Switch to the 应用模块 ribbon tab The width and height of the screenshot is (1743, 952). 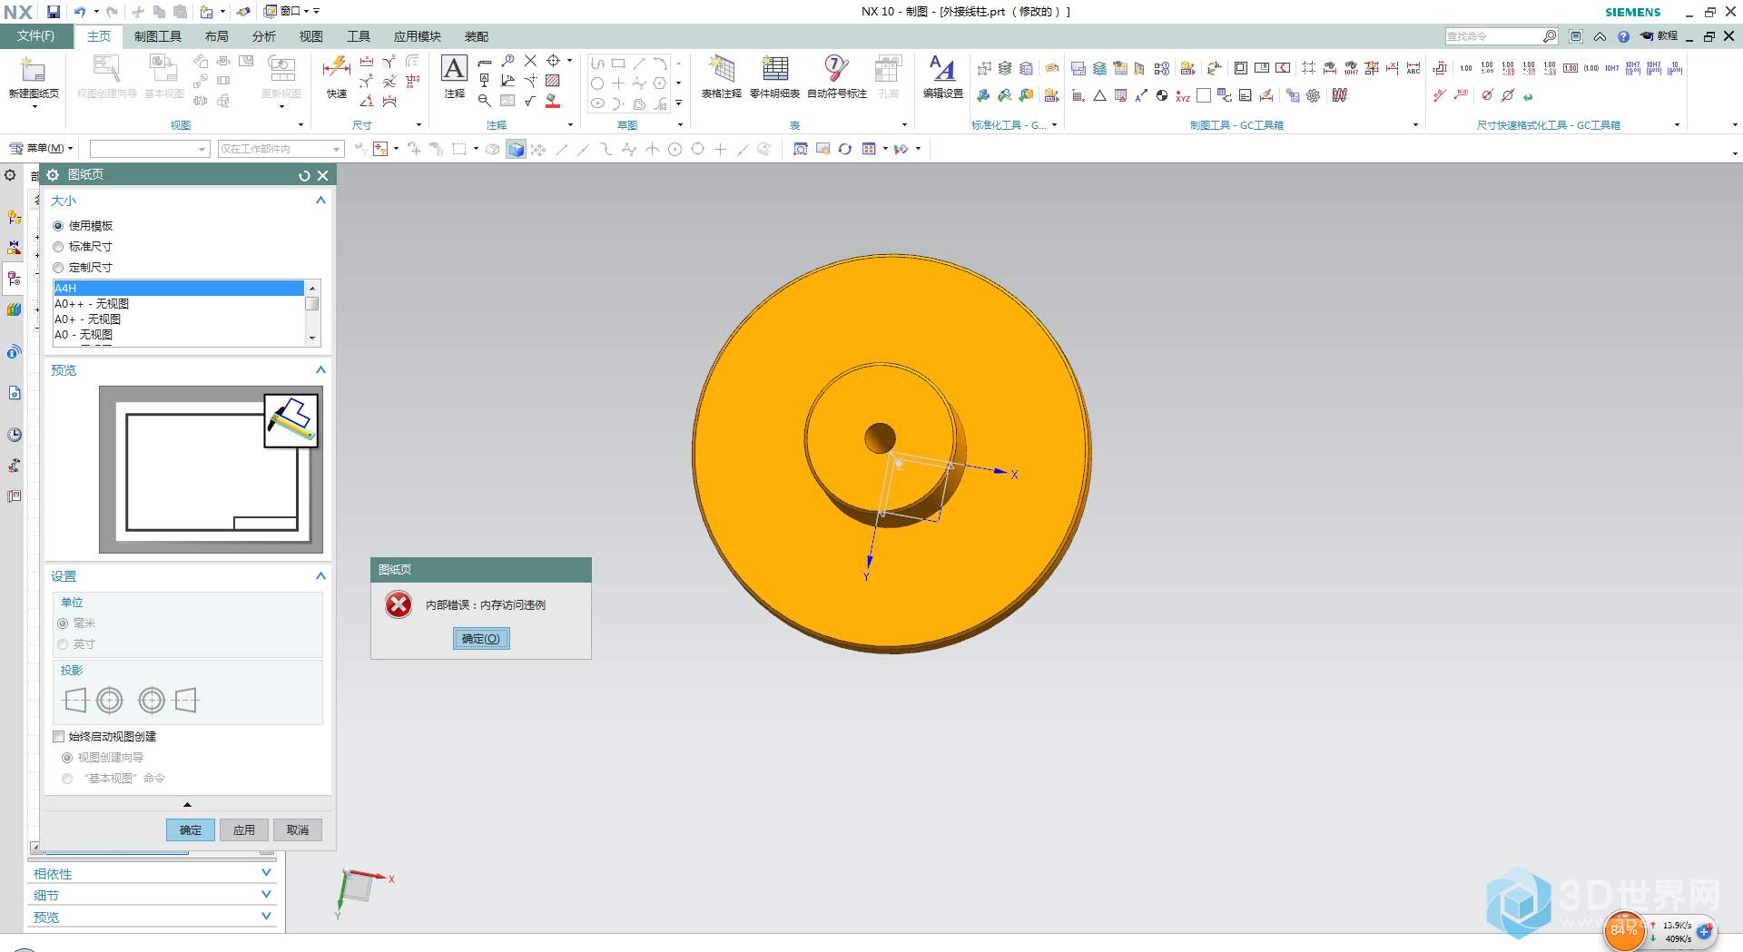point(418,36)
